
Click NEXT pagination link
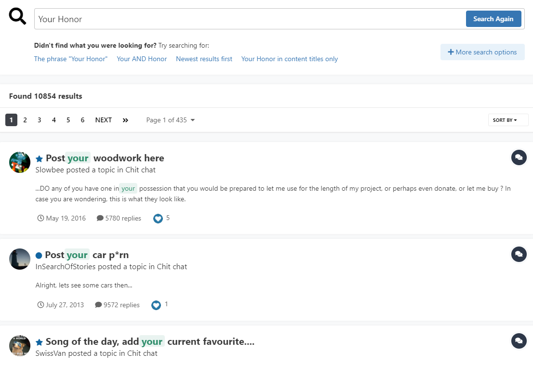[x=103, y=120]
